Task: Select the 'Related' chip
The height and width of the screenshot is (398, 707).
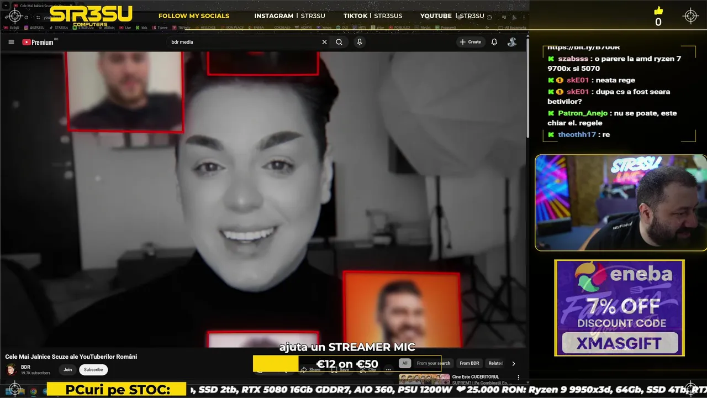Action: [x=495, y=363]
